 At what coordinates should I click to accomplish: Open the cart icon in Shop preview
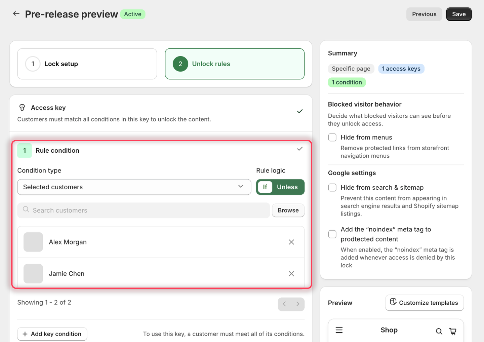[453, 331]
